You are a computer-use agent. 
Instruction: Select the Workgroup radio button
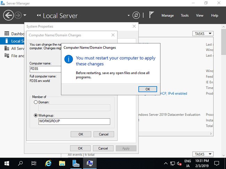pyautogui.click(x=35, y=115)
